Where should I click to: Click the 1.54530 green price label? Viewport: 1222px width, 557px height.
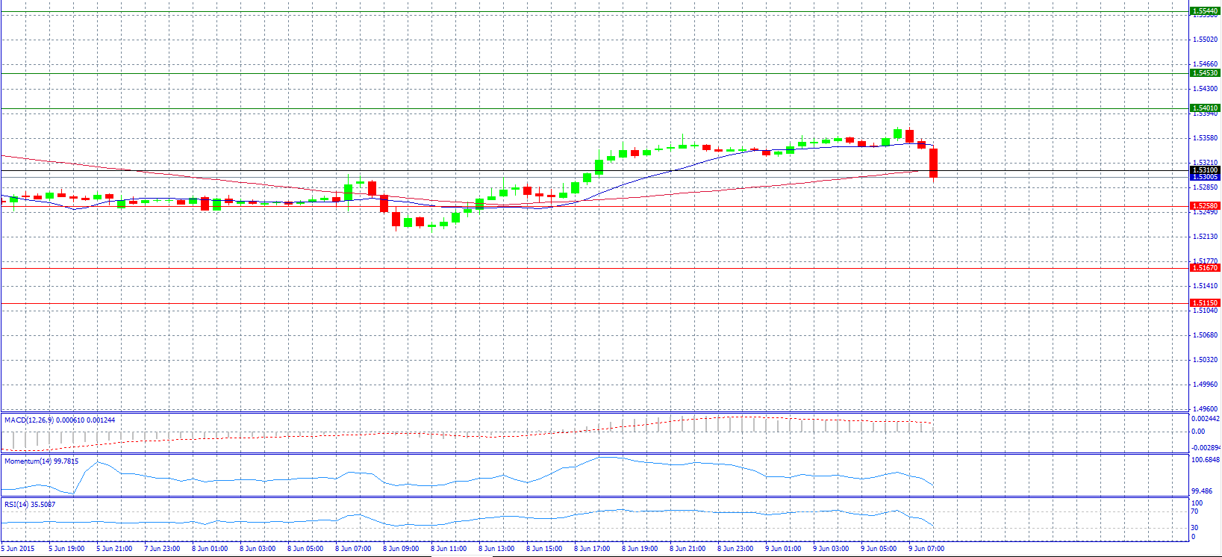(1205, 73)
